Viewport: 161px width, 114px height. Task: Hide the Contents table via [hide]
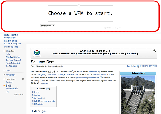tap(48, 89)
